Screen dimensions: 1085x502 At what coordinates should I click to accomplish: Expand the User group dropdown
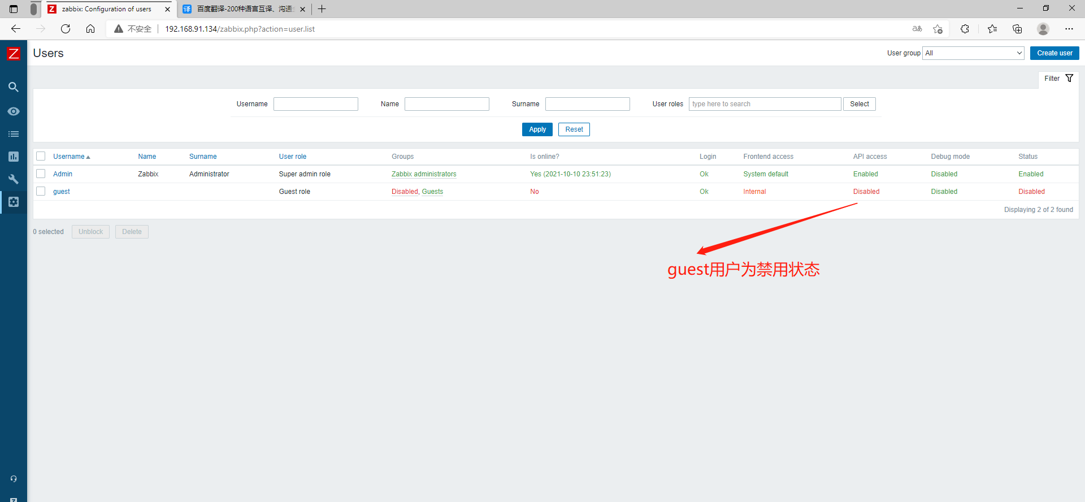pos(973,53)
